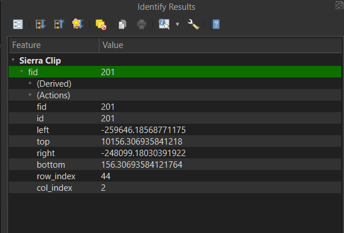Image resolution: width=344 pixels, height=233 pixels.
Task: Open Identify Settings wrench icon
Action: [193, 24]
